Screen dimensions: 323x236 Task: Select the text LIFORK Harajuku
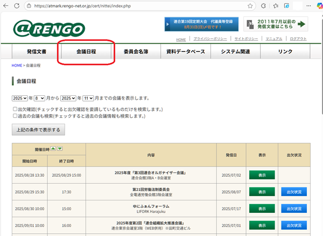coord(151,212)
